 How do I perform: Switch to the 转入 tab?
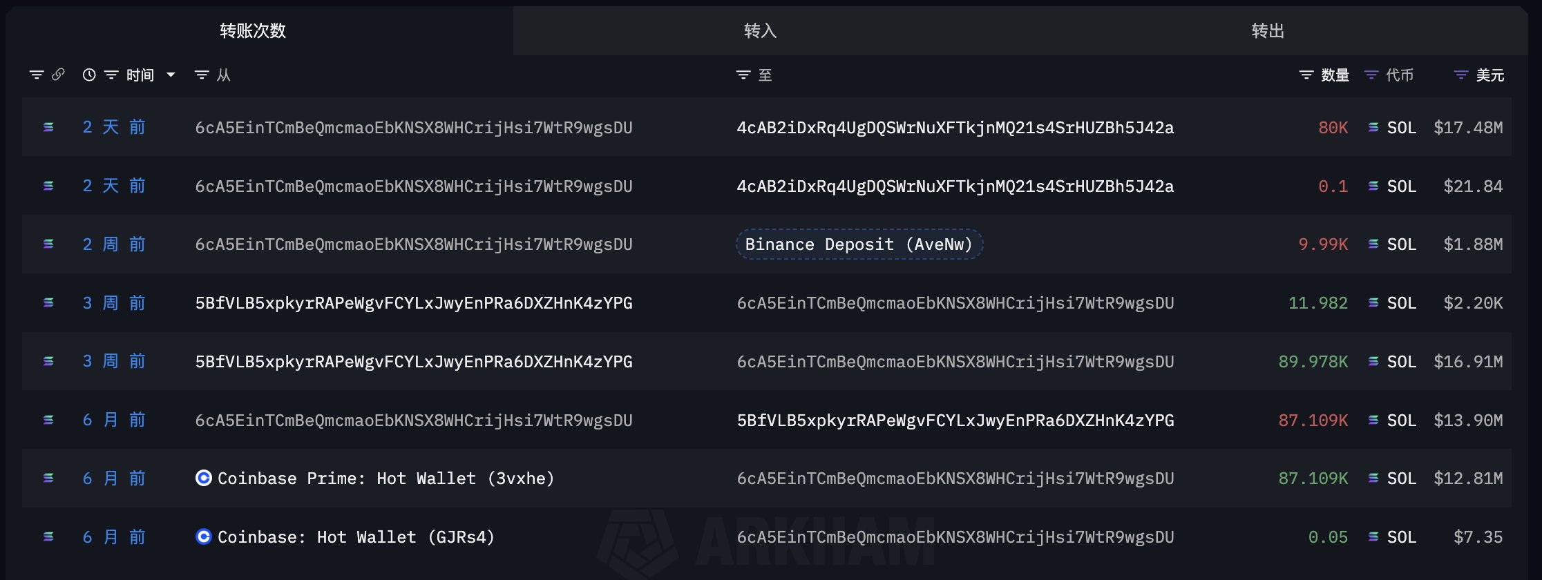pyautogui.click(x=760, y=31)
